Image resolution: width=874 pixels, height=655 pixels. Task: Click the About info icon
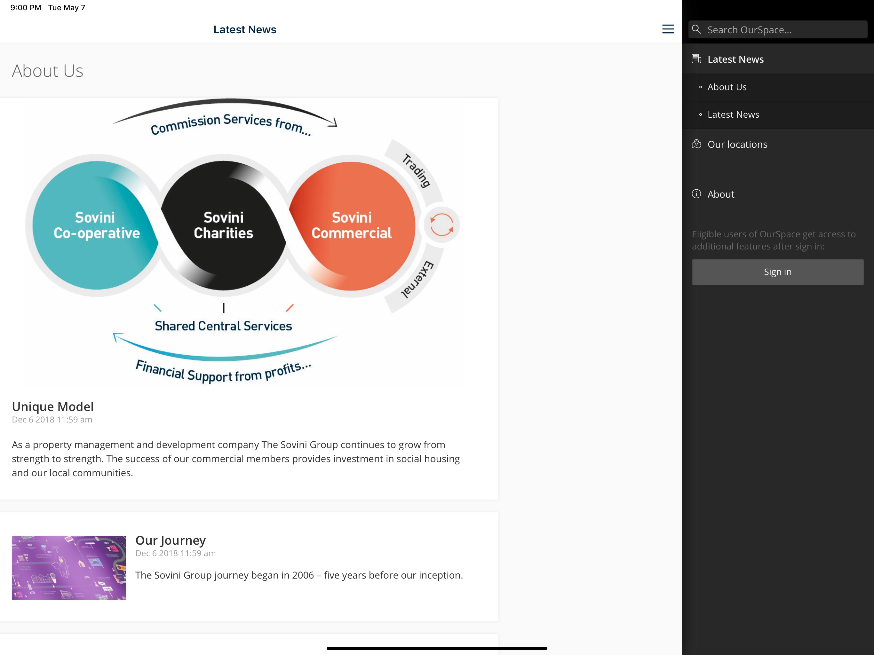click(x=696, y=193)
